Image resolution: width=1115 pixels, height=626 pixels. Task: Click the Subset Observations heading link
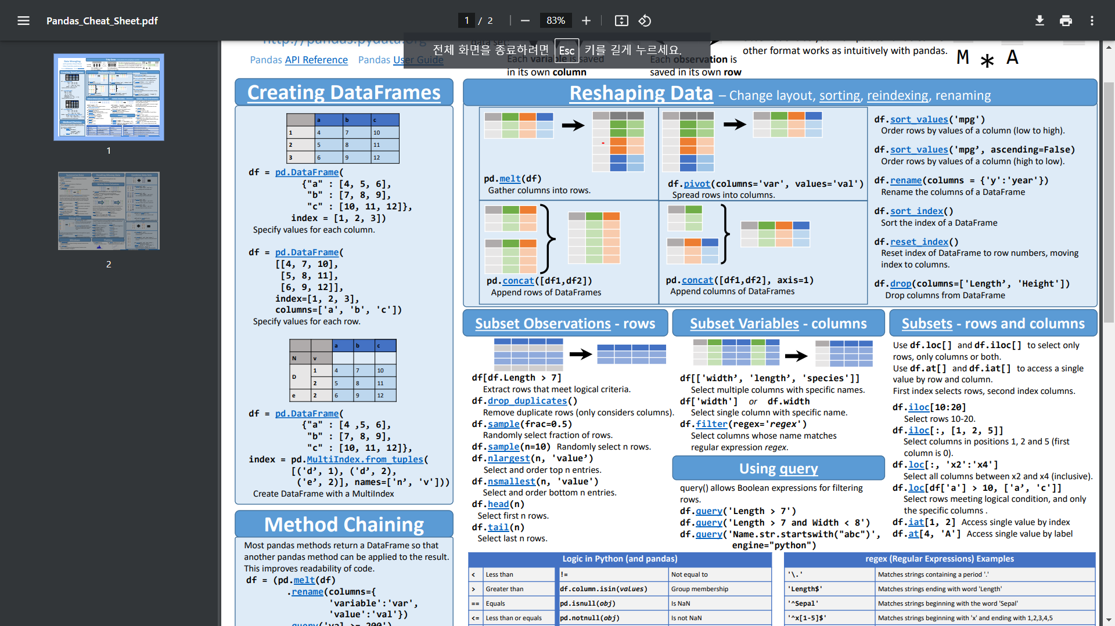(x=543, y=324)
